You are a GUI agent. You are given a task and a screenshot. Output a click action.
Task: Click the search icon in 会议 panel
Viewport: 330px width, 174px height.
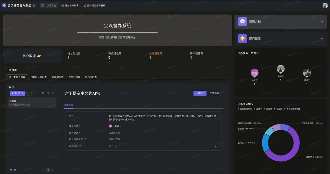pyautogui.click(x=54, y=93)
